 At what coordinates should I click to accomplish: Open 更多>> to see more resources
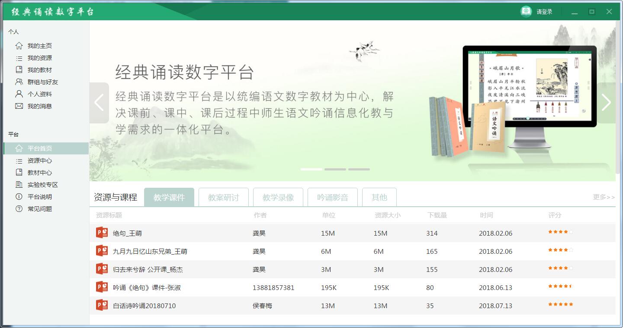tap(603, 197)
